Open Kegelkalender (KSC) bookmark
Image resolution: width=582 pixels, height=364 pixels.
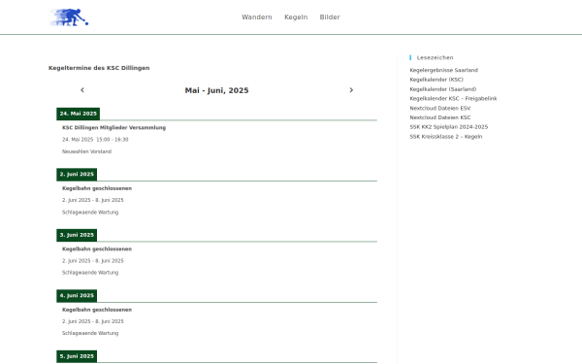436,80
